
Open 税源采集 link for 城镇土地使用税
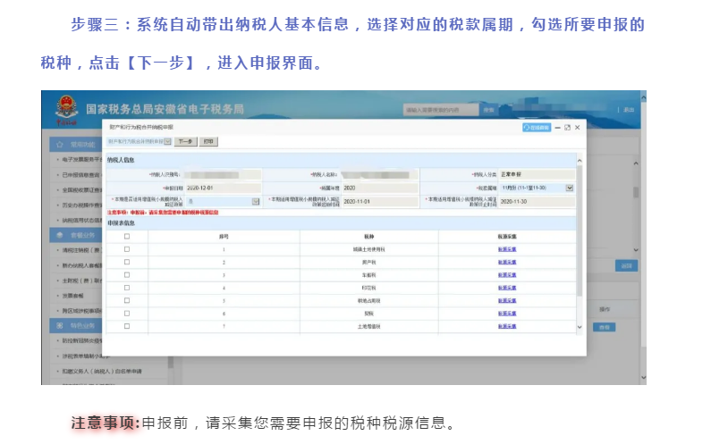click(x=507, y=249)
